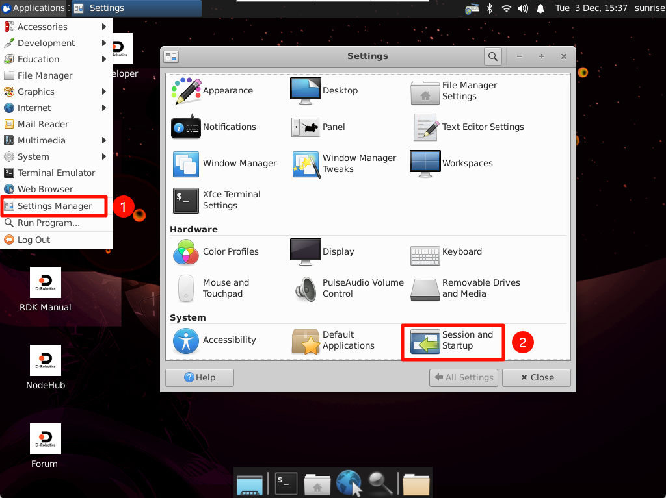Image resolution: width=666 pixels, height=498 pixels.
Task: Open Accessibility settings
Action: 215,340
